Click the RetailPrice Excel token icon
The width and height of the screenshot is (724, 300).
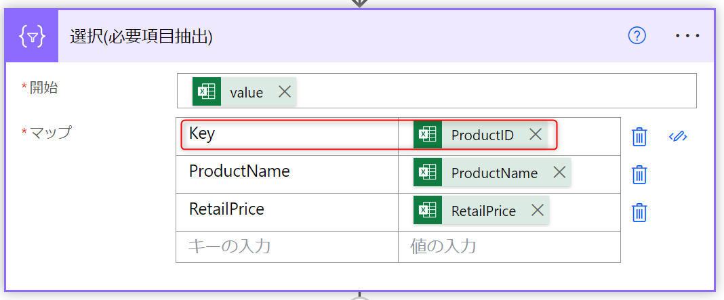(x=428, y=211)
